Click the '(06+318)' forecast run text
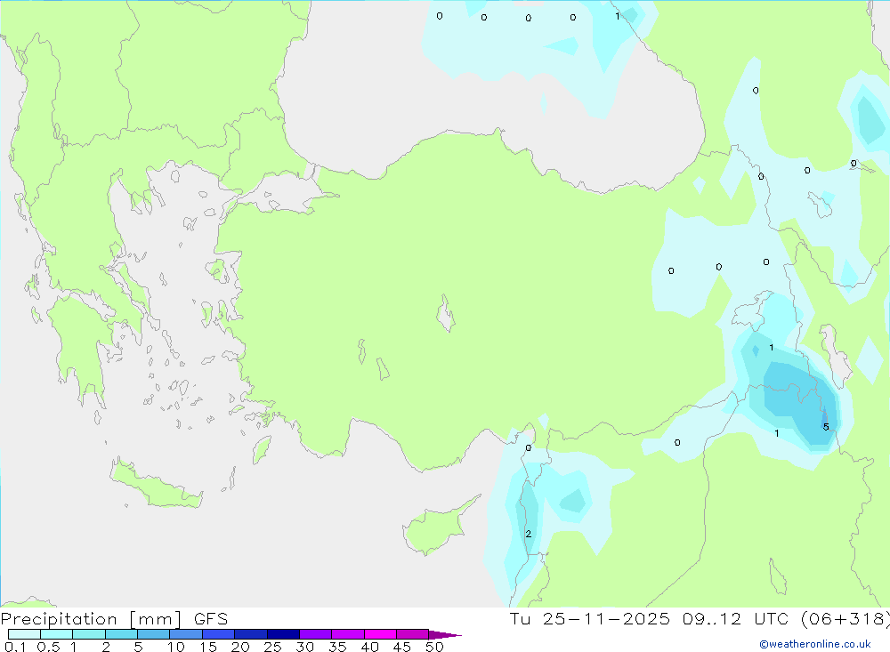This screenshot has width=890, height=652. coord(845,619)
